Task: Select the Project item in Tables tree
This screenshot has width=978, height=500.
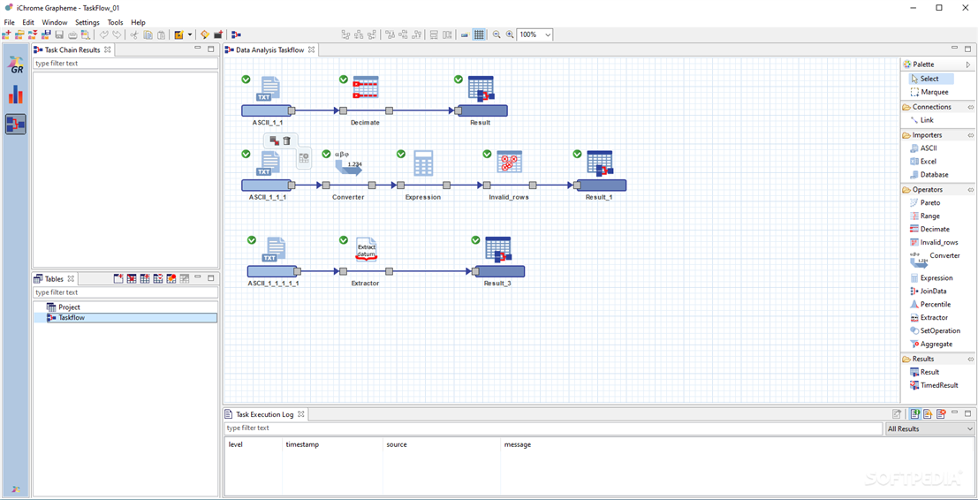Action: coord(63,307)
